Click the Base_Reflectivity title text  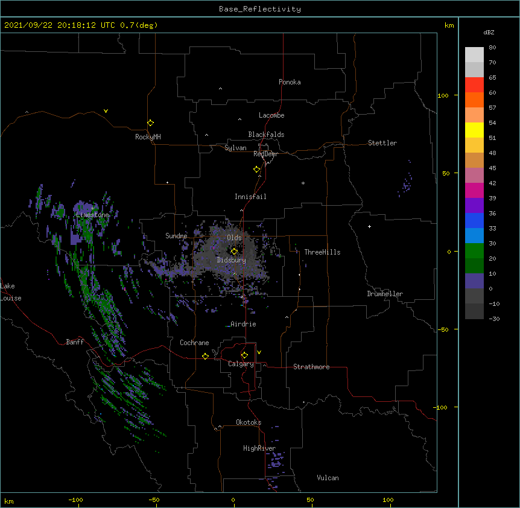coord(260,9)
